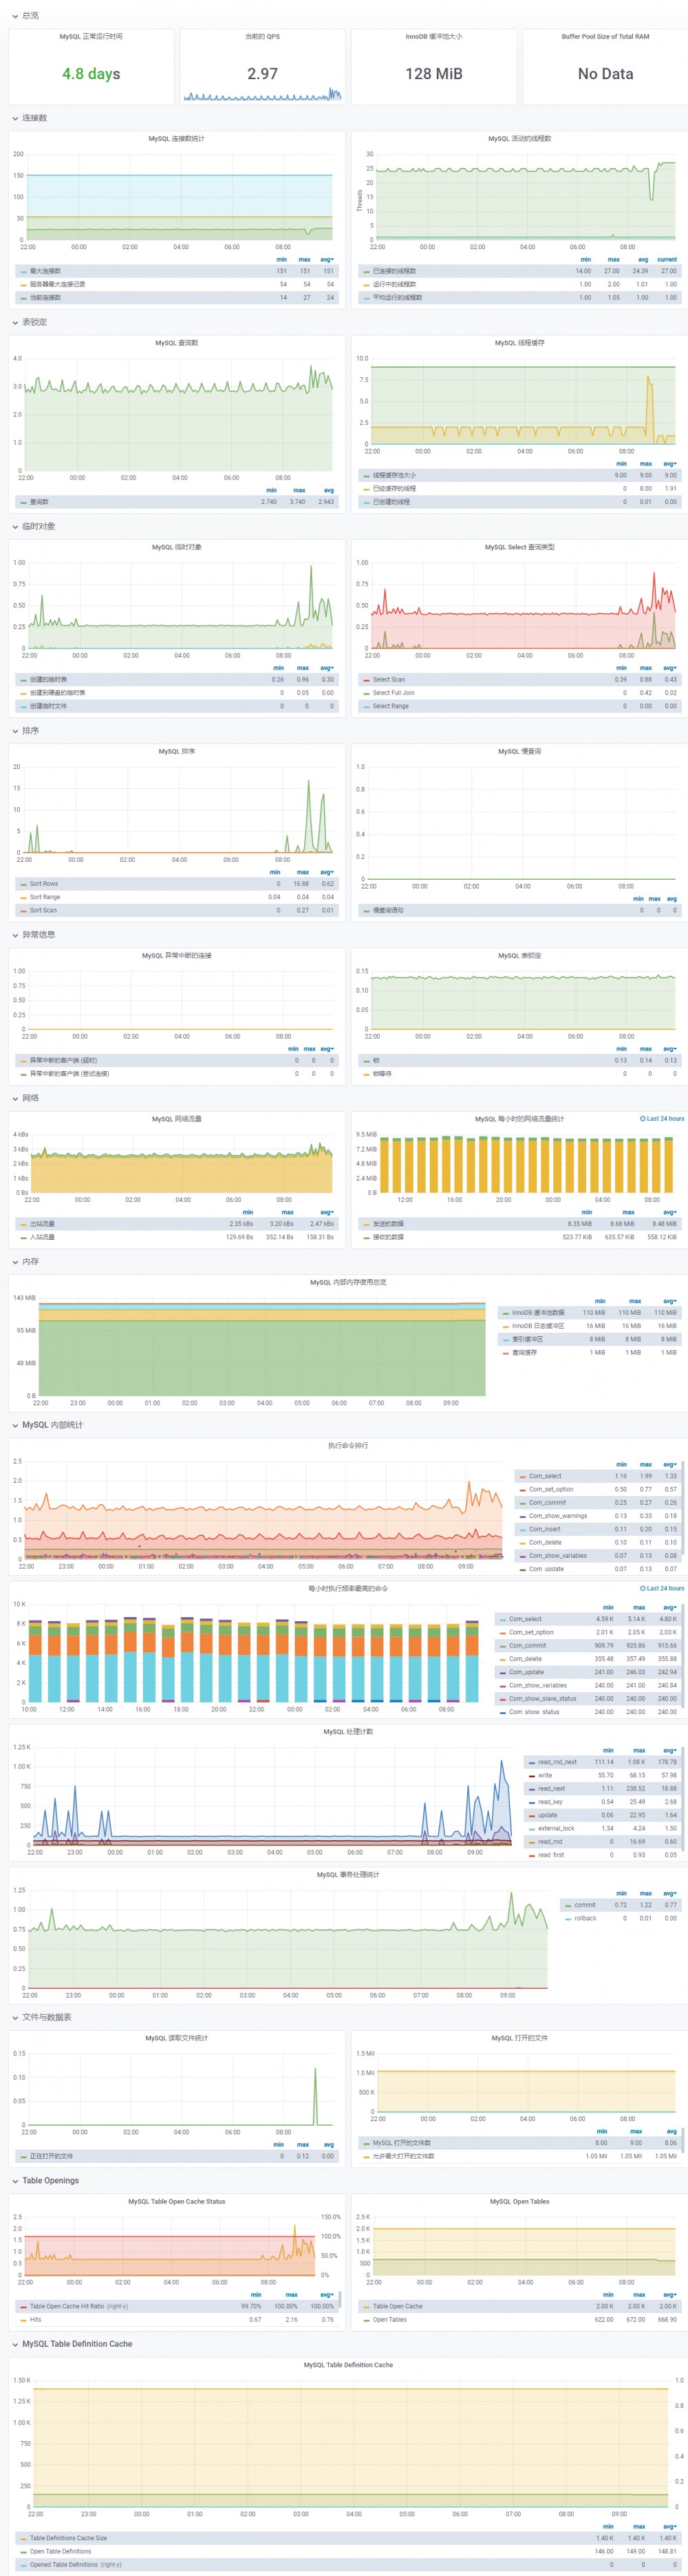Open the MySQL 网络流量 panel title menu

point(177,1119)
